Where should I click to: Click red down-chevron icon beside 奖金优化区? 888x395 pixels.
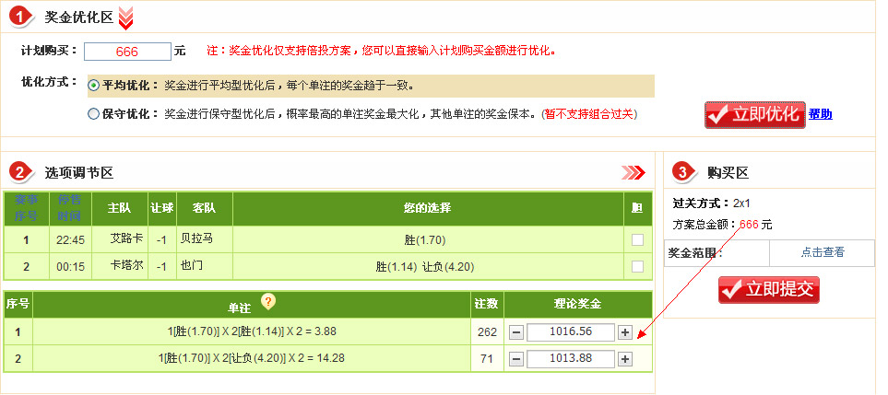click(126, 17)
